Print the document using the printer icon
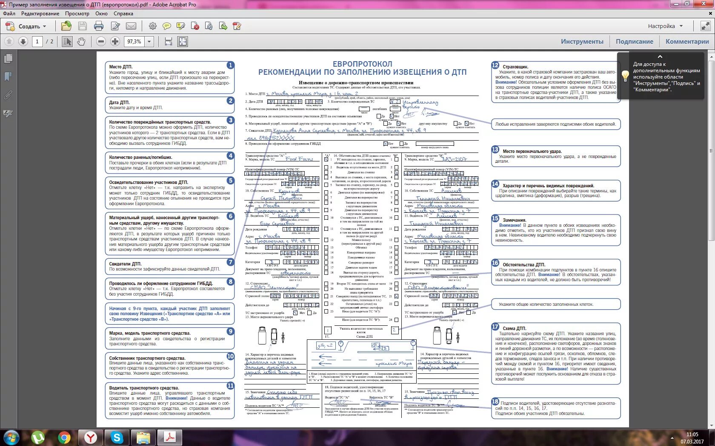Viewport: 715px width, 446px height. click(99, 26)
